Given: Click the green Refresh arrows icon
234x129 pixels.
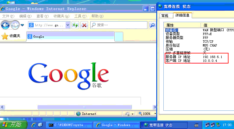Looking at the screenshot, I should pyautogui.click(x=75, y=25).
